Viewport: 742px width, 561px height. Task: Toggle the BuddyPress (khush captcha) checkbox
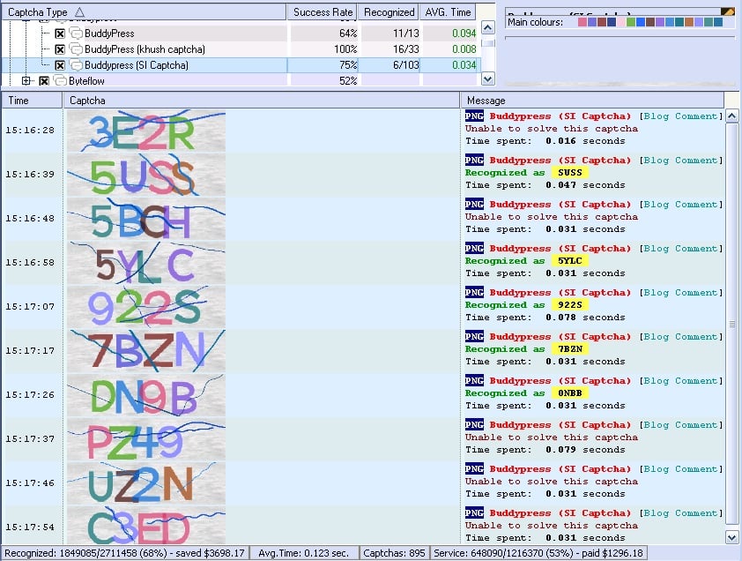60,49
